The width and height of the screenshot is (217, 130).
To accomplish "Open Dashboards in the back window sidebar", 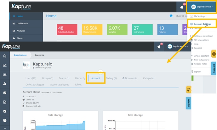I will pos(26,23).
